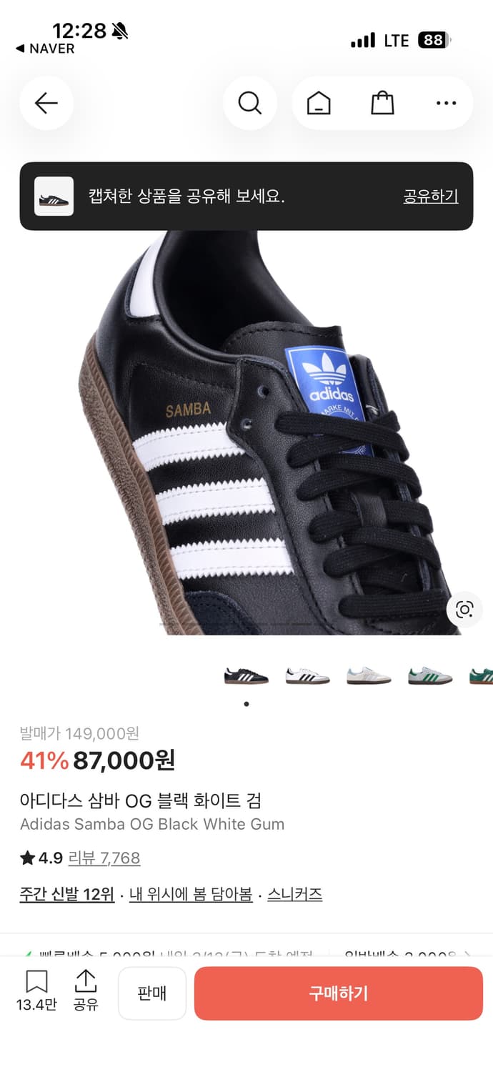
Task: Toggle the bookmark save icon 13.4만
Action: pyautogui.click(x=36, y=990)
